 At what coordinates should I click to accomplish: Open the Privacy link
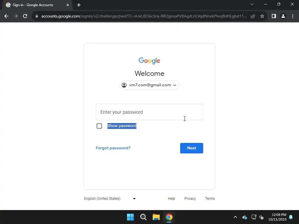[x=190, y=198]
